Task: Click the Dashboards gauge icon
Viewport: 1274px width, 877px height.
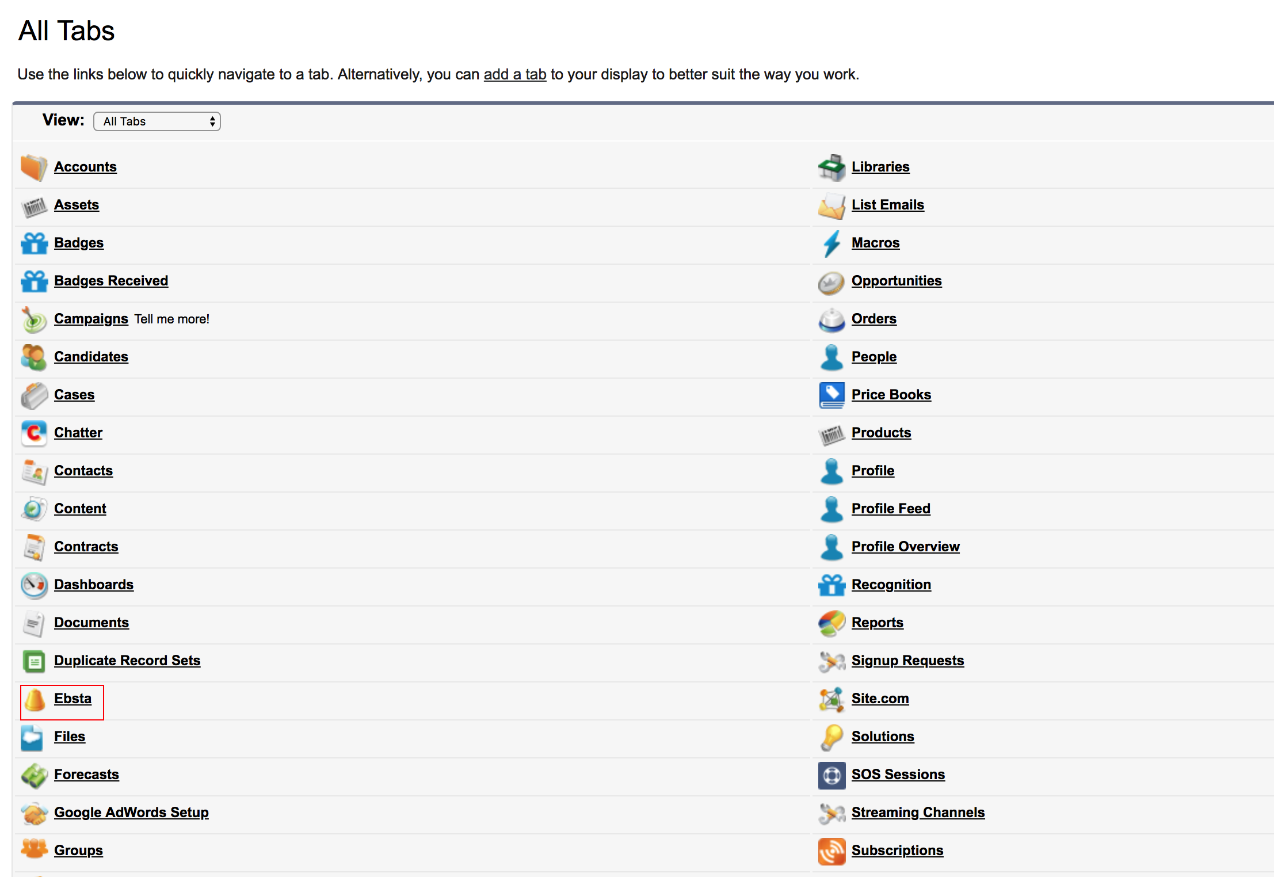Action: click(34, 585)
